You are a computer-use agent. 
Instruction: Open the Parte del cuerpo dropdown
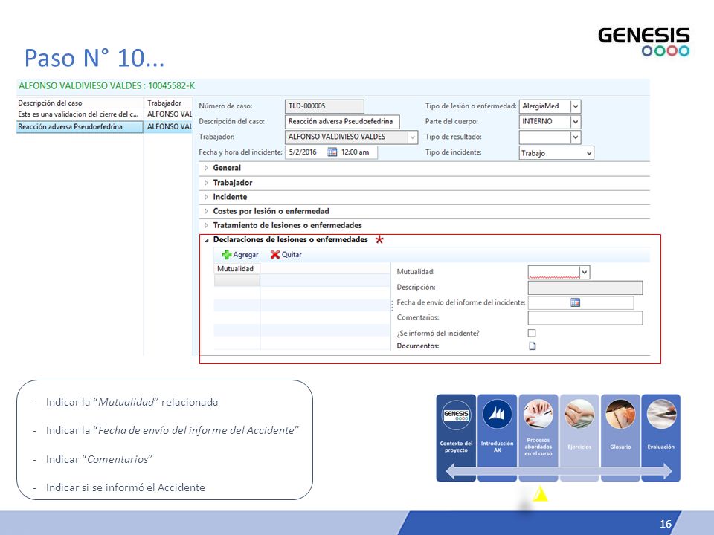[576, 122]
